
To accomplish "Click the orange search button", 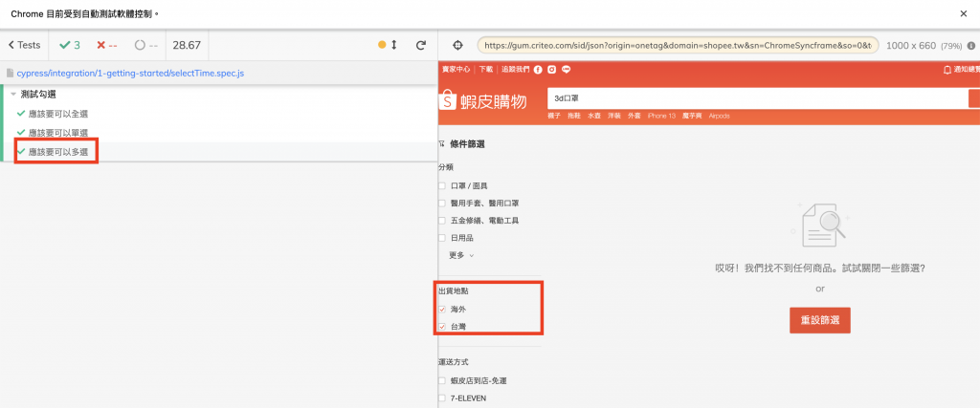I will click(973, 98).
